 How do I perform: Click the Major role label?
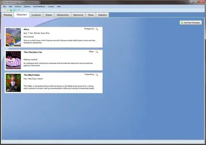(x=91, y=52)
